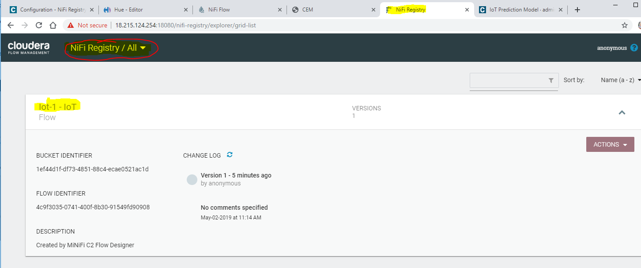This screenshot has width=641, height=268.
Task: Collapse the Iot-1 - IoT flow chevron
Action: click(x=622, y=113)
